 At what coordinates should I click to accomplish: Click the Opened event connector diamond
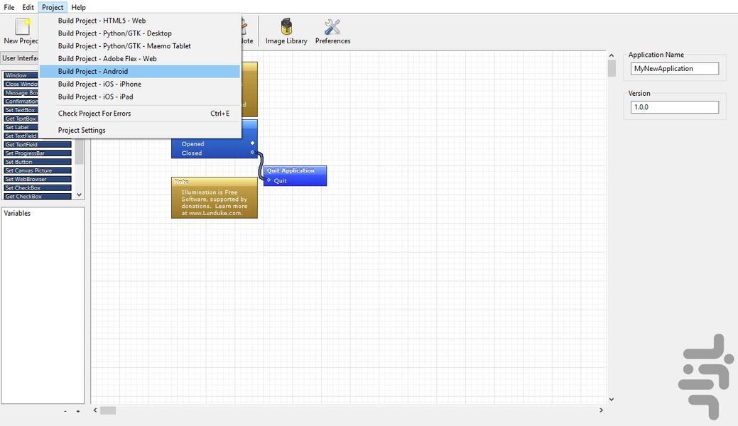pos(252,143)
